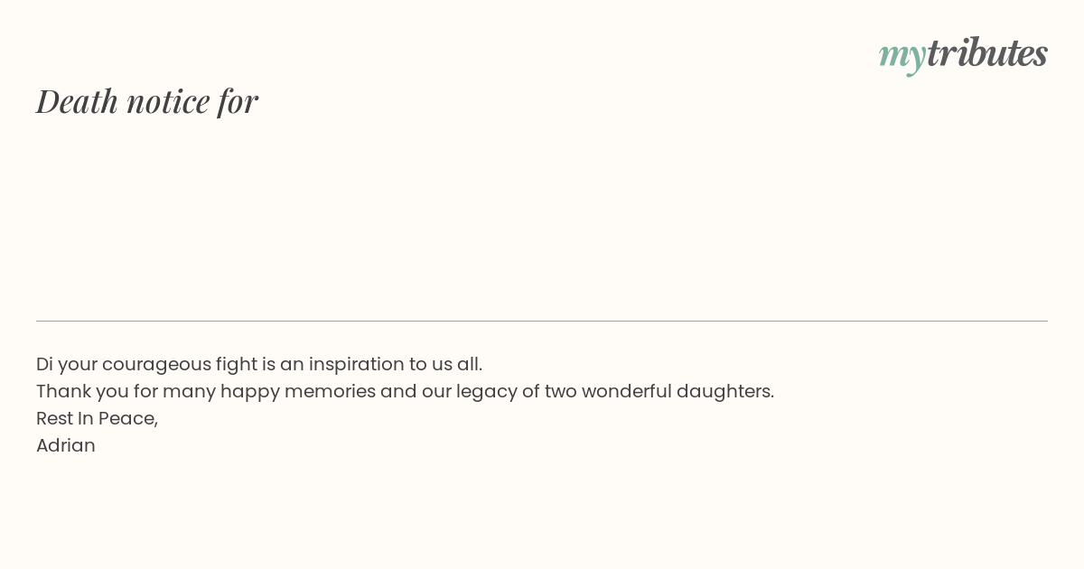Select the word "notice" in heading
The width and height of the screenshot is (1084, 569).
[168, 102]
